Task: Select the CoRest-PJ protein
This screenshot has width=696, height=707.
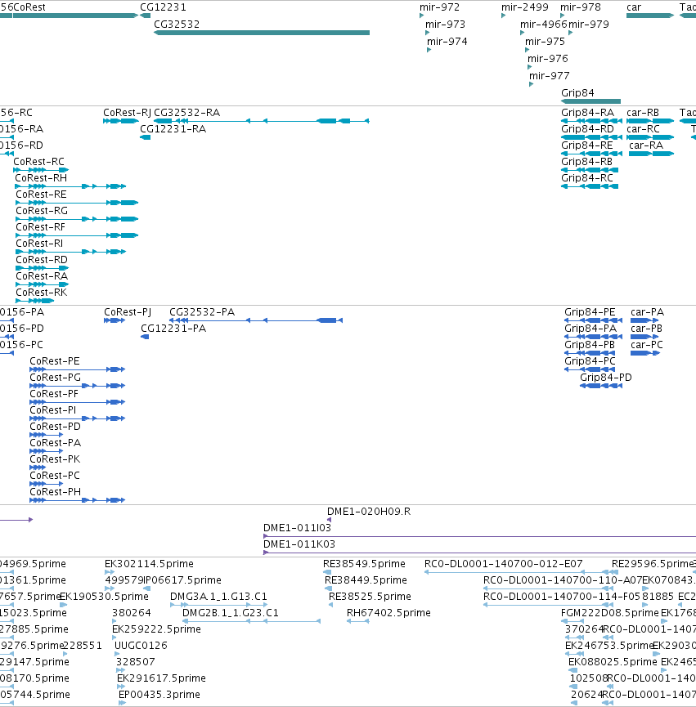Action: click(115, 320)
